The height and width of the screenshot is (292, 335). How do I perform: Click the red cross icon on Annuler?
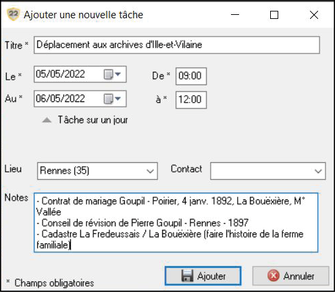[274, 276]
